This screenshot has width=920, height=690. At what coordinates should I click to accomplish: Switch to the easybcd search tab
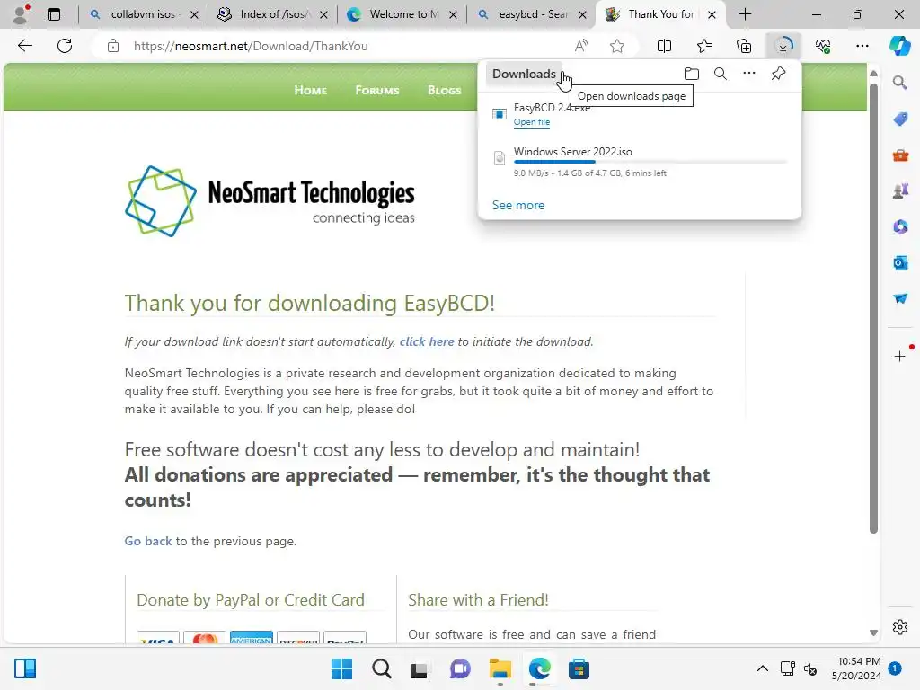point(531,14)
